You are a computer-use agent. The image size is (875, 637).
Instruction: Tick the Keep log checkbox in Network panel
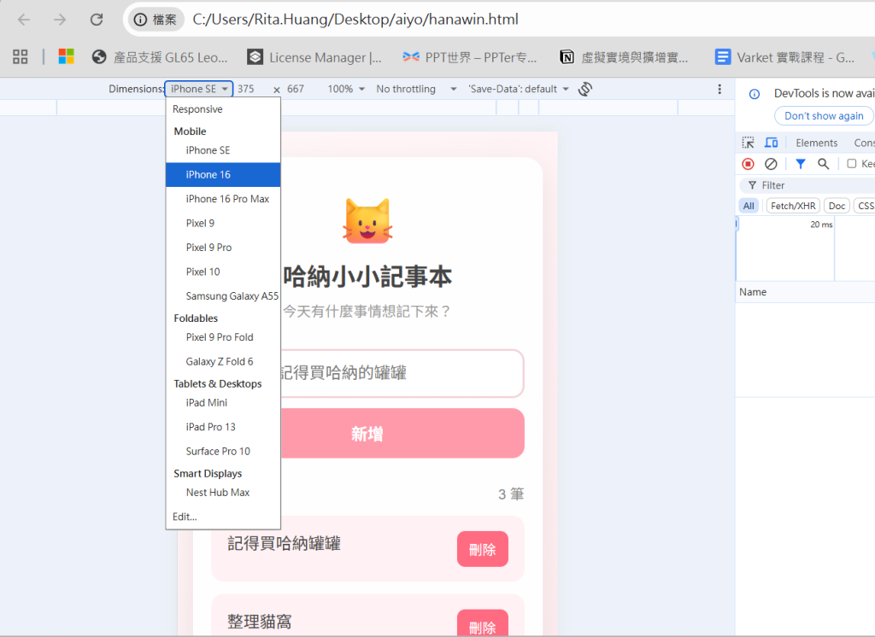coord(852,163)
